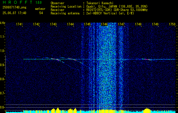Click the broadband noise burst at 1746
The width and height of the screenshot is (178, 113).
pos(107,67)
